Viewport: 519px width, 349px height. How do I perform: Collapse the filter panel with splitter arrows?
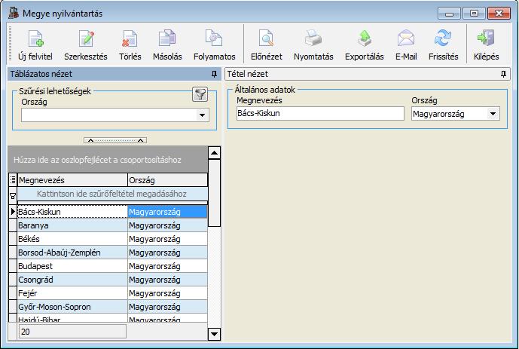click(x=115, y=140)
